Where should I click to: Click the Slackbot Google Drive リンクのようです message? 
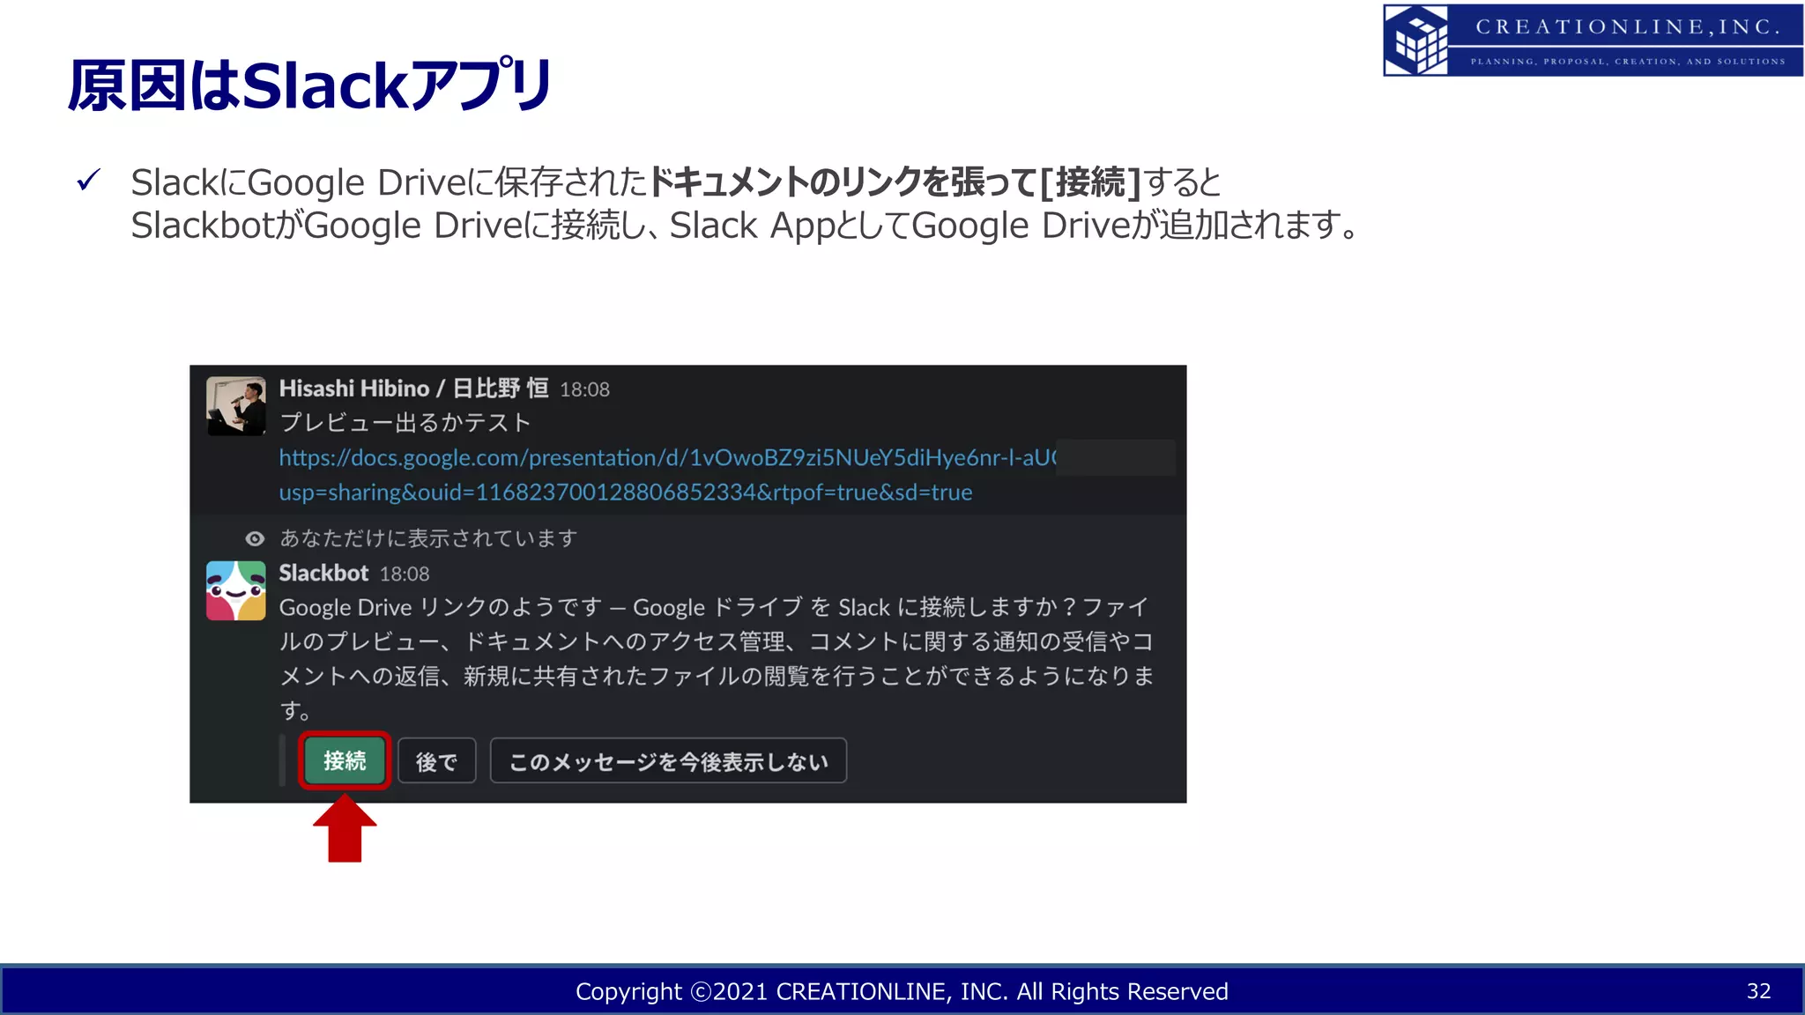click(x=717, y=658)
